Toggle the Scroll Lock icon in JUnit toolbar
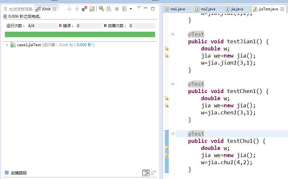This screenshot has width=288, height=179. 92,9
